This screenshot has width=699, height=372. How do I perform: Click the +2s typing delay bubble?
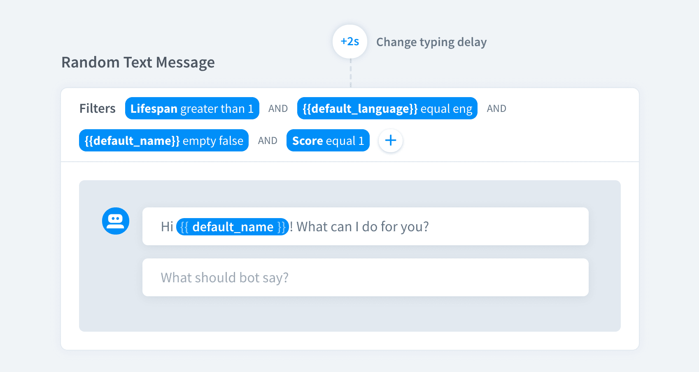click(350, 42)
